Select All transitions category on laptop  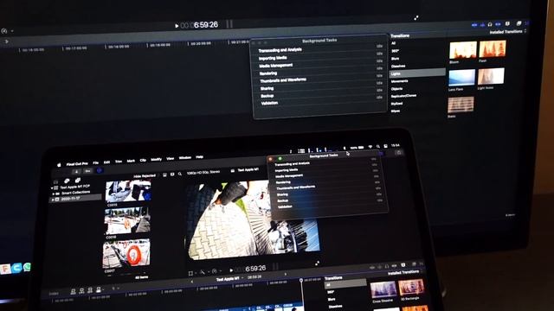pyautogui.click(x=345, y=283)
